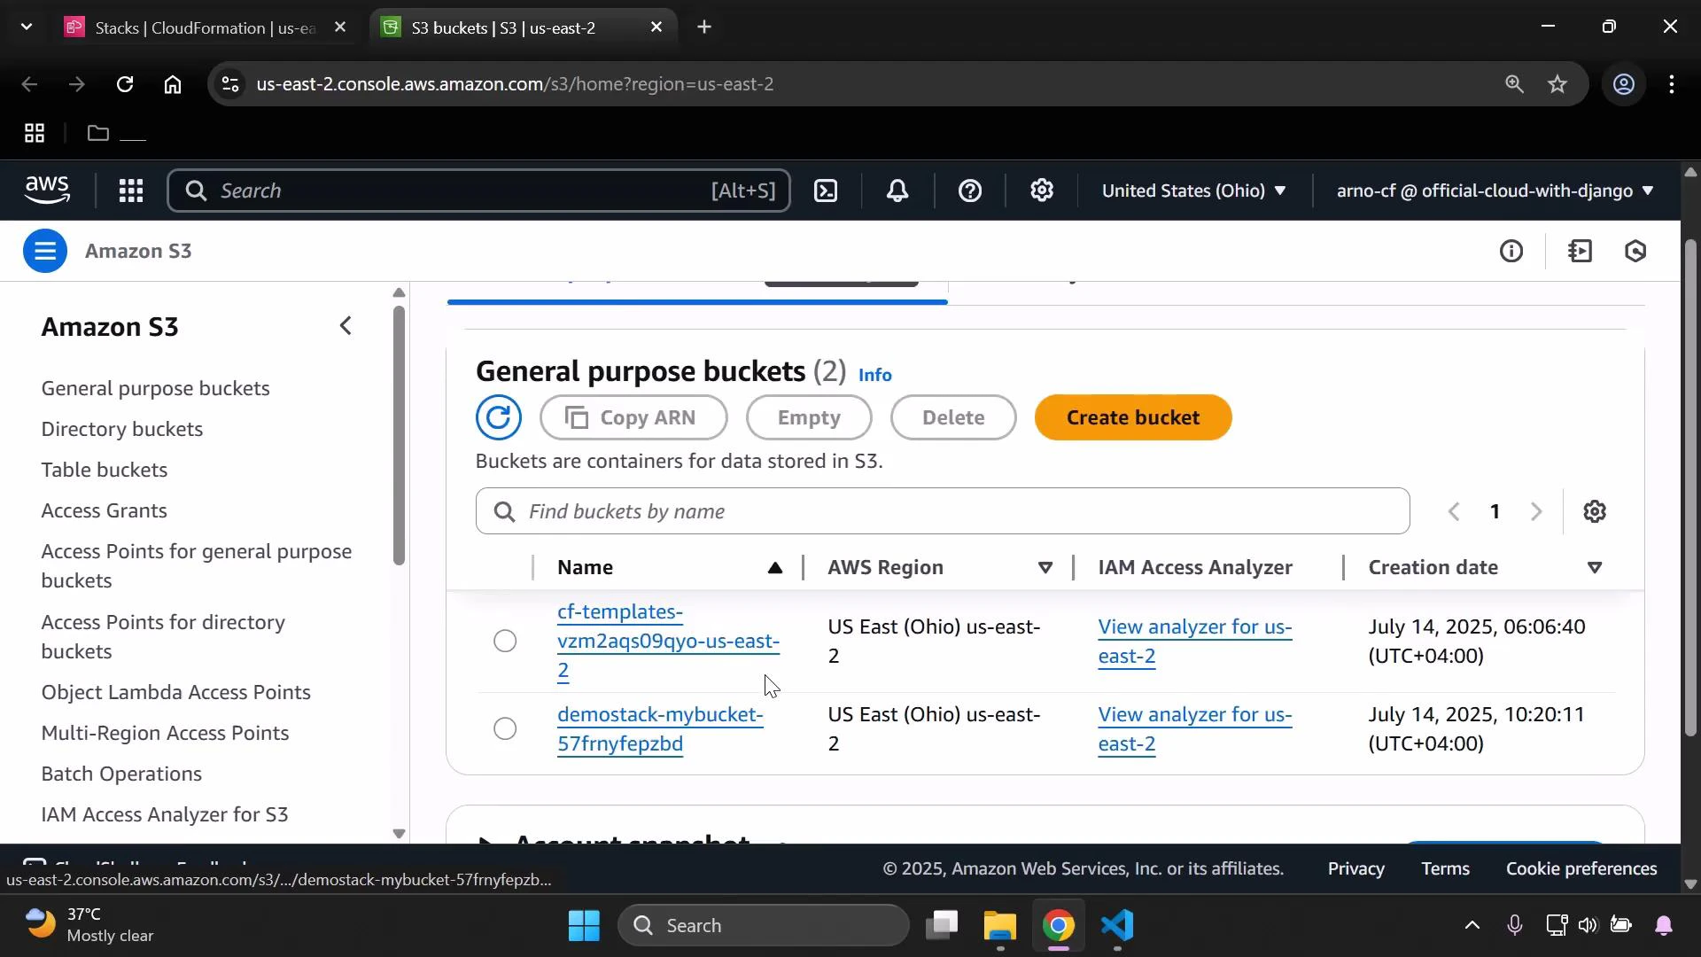The image size is (1701, 957).
Task: Click the Find buckets by name field
Action: point(942,511)
